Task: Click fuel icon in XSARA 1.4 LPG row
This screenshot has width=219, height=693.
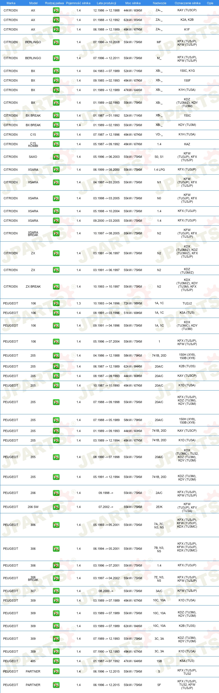Action: pos(56,170)
